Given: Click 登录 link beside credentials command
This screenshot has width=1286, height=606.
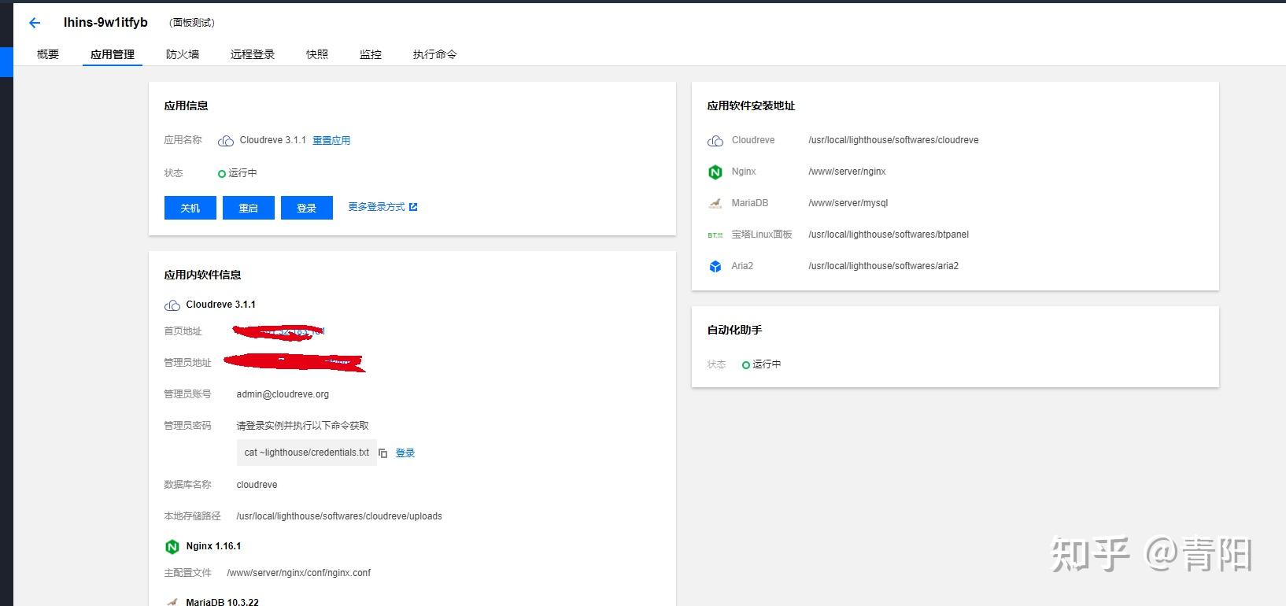Looking at the screenshot, I should tap(405, 453).
